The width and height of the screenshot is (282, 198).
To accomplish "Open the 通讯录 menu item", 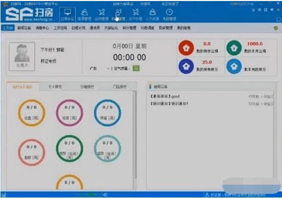I will [x=95, y=28].
